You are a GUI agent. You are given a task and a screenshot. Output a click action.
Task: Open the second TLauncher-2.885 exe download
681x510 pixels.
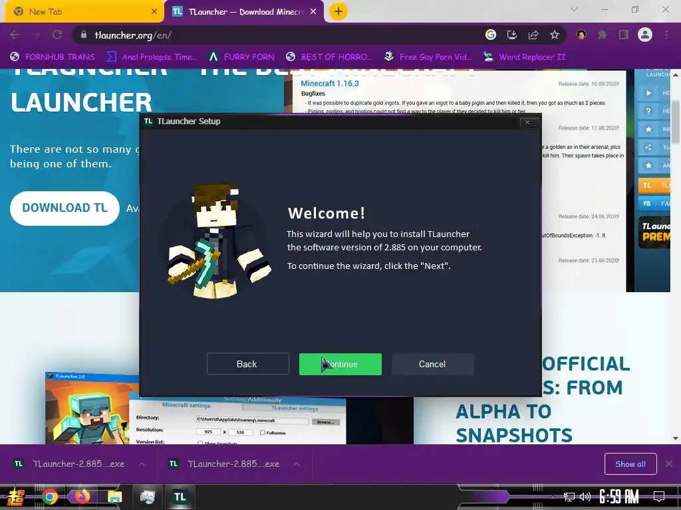click(x=225, y=464)
